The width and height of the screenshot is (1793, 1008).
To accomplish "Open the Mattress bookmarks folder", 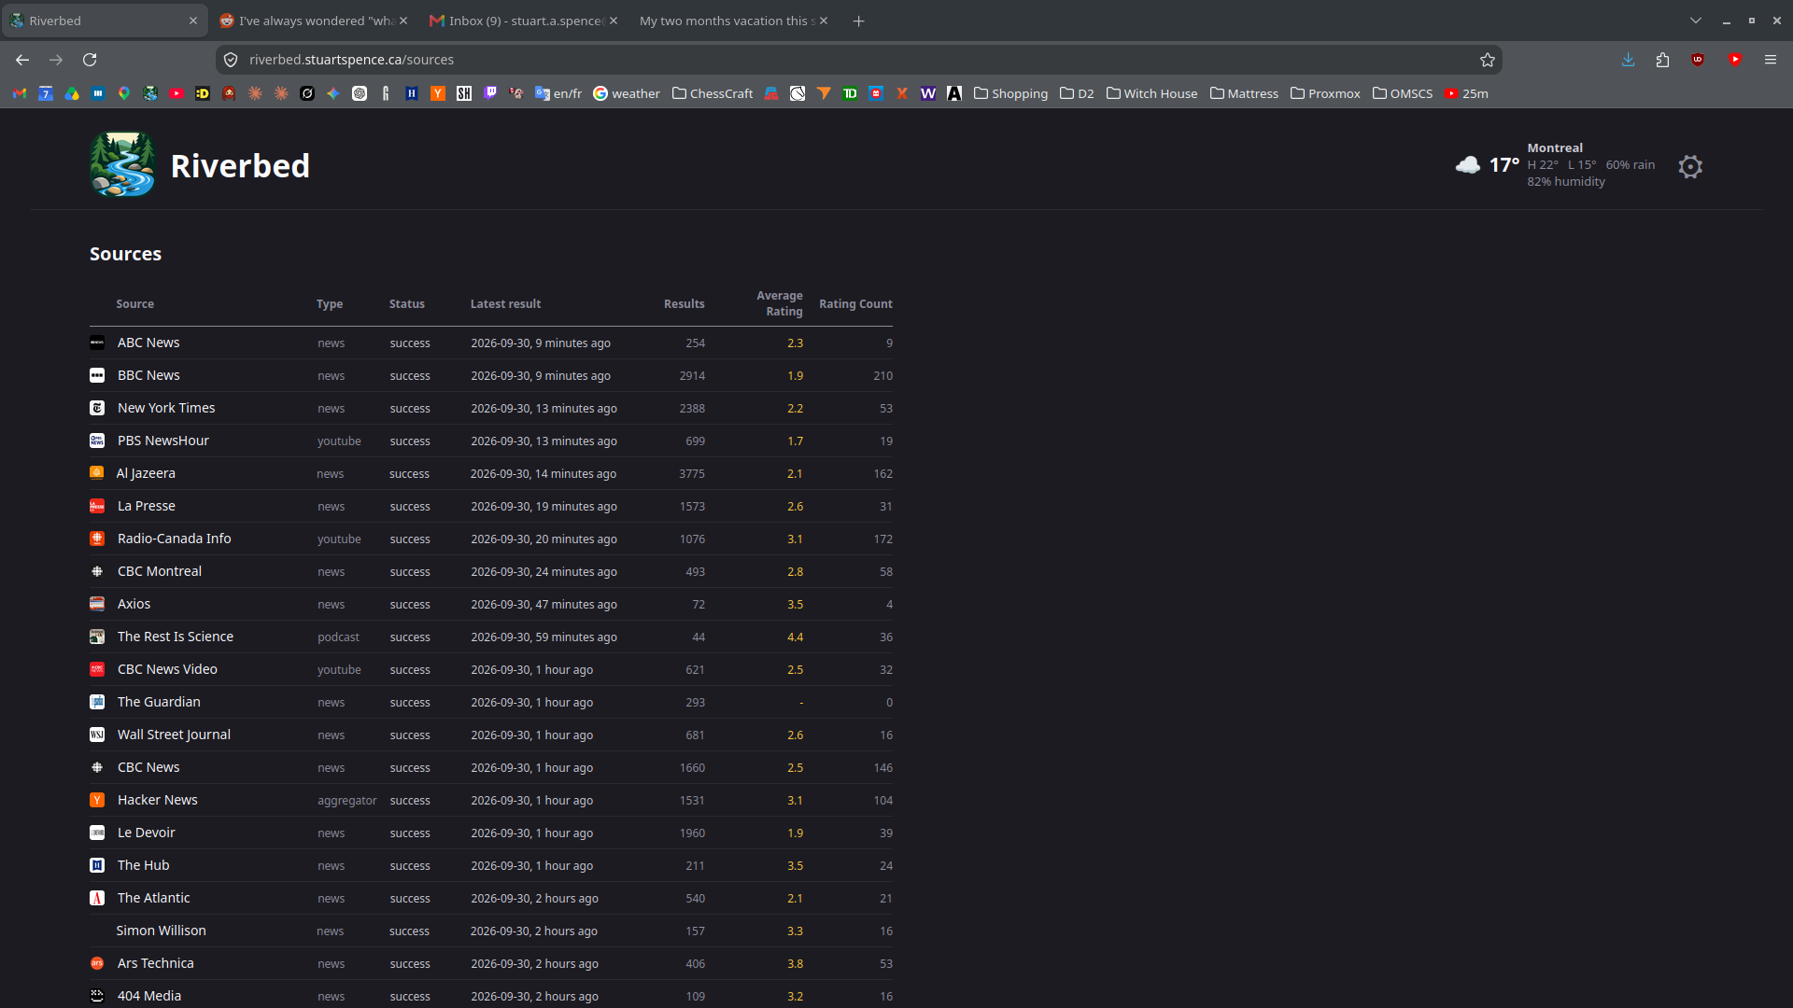I will 1244,93.
